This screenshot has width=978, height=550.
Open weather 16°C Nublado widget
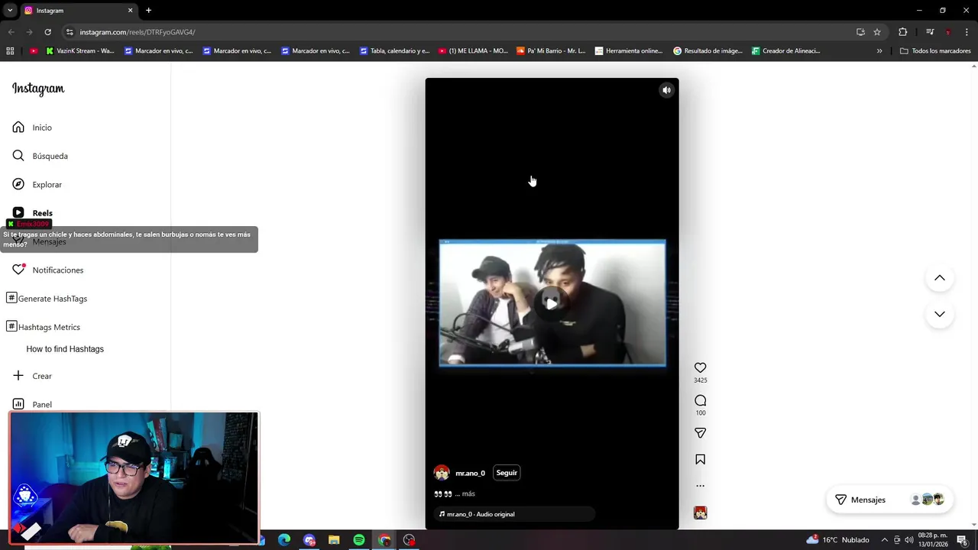coord(837,540)
